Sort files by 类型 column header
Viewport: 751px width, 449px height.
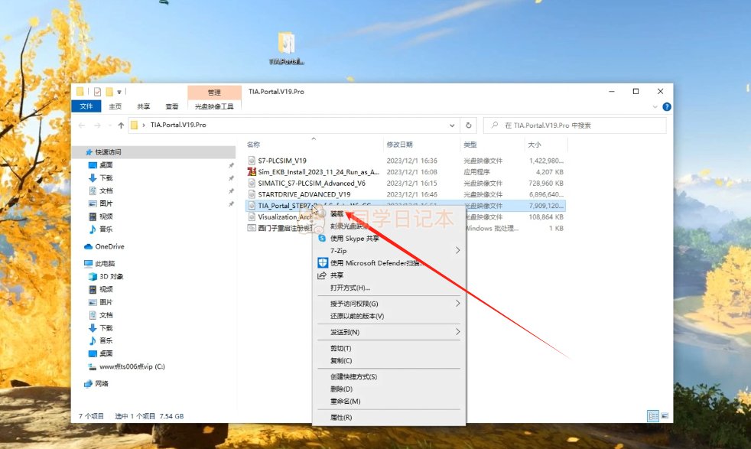[x=470, y=145]
